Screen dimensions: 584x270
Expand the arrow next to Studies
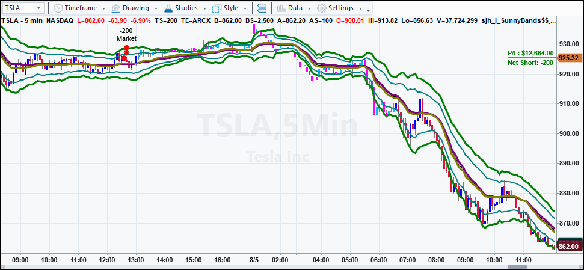point(204,8)
